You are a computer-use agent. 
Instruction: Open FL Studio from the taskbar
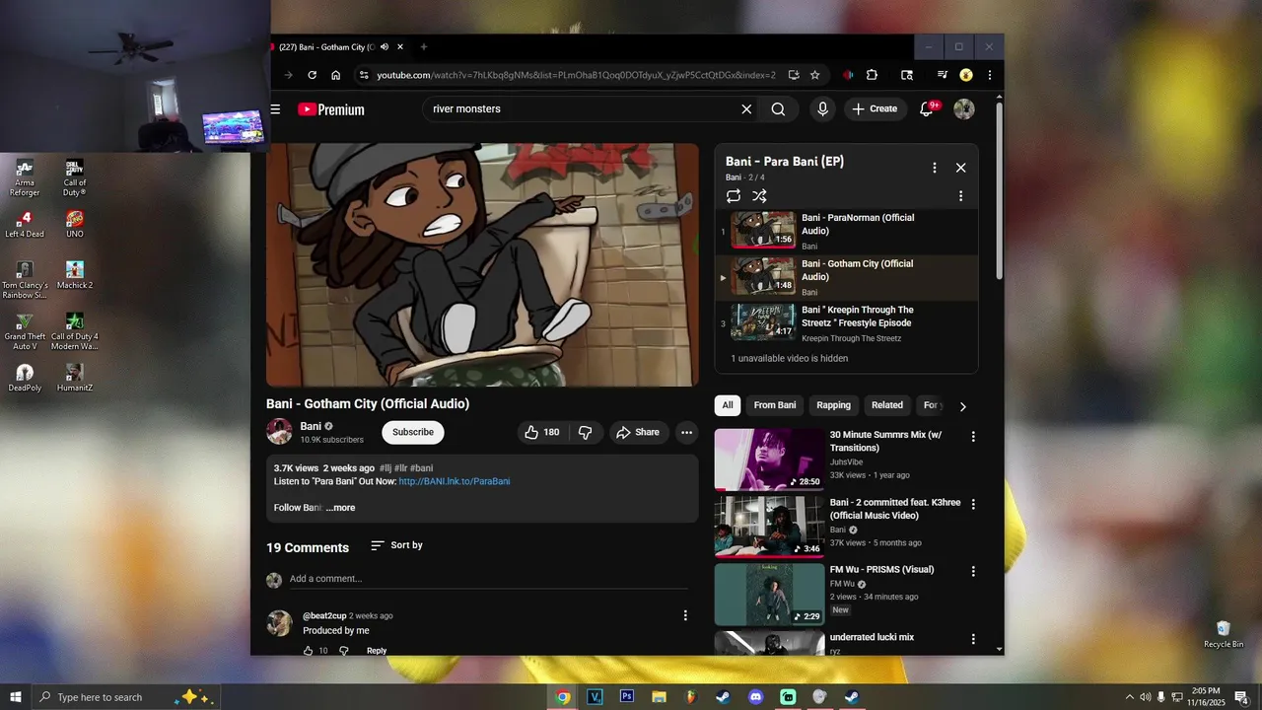(690, 697)
